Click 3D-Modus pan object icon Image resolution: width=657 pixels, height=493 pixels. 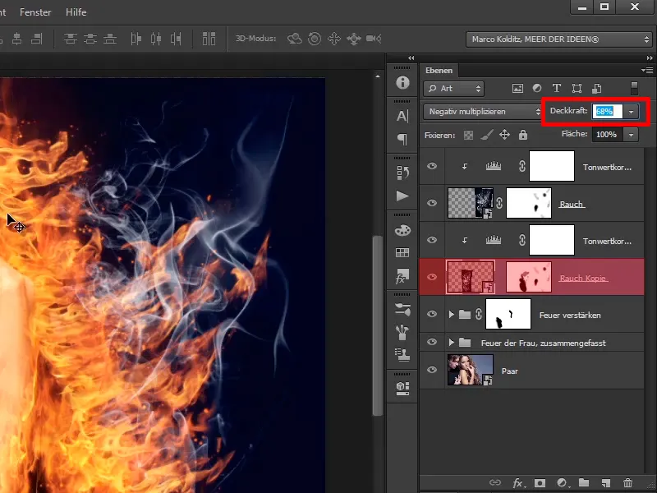(x=334, y=39)
